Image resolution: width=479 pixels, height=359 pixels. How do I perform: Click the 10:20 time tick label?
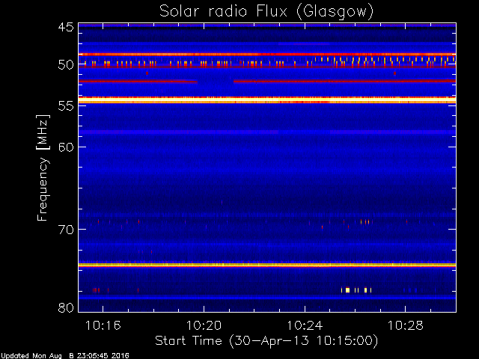[204, 325]
